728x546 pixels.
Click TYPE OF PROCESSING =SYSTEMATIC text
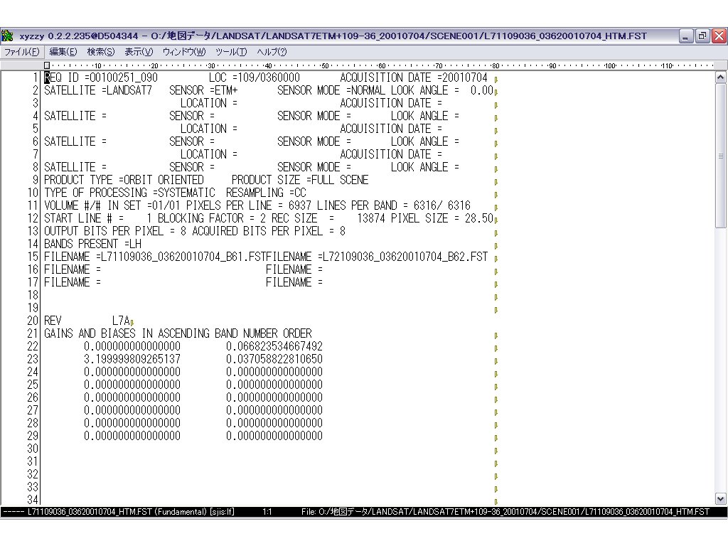pos(129,193)
